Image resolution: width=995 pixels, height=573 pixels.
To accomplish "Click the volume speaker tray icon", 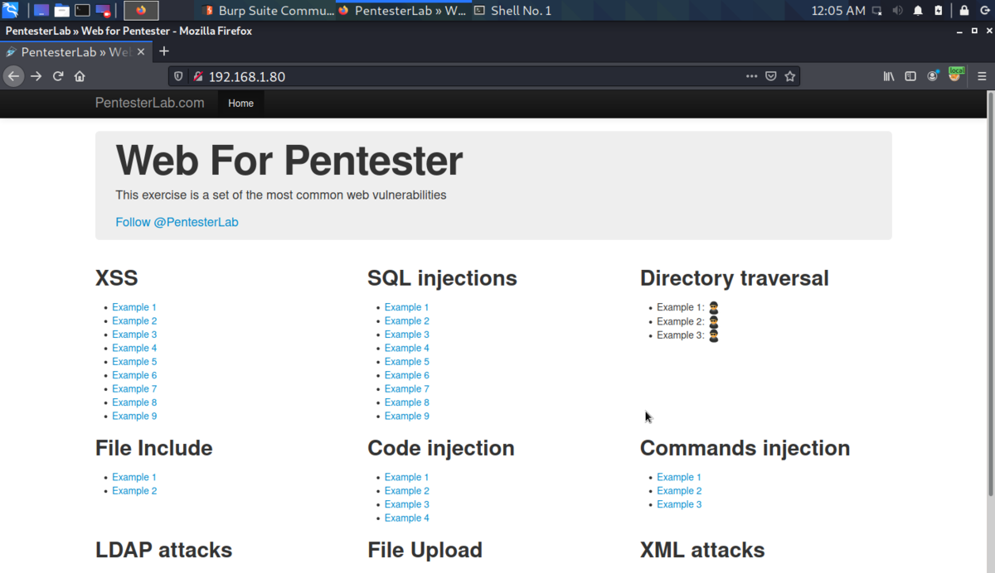I will tap(898, 11).
